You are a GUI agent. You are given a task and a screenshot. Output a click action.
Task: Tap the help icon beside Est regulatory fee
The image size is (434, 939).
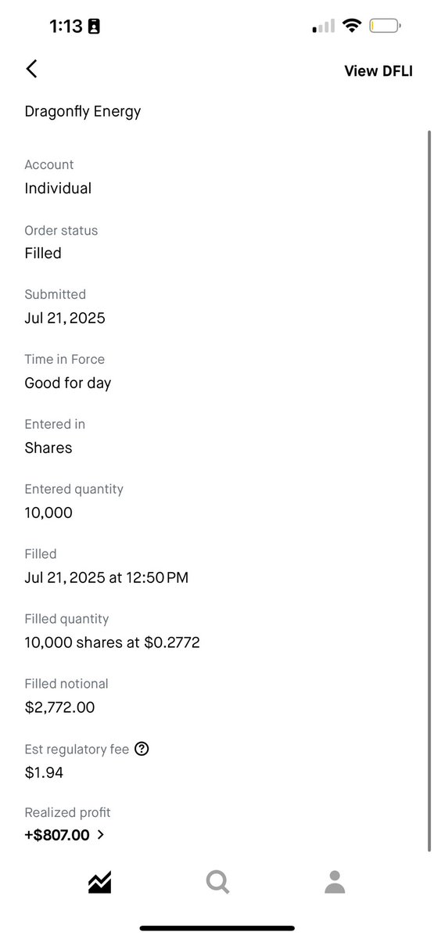[142, 749]
